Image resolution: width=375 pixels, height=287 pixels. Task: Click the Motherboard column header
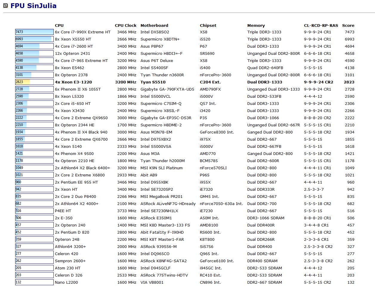point(154,25)
